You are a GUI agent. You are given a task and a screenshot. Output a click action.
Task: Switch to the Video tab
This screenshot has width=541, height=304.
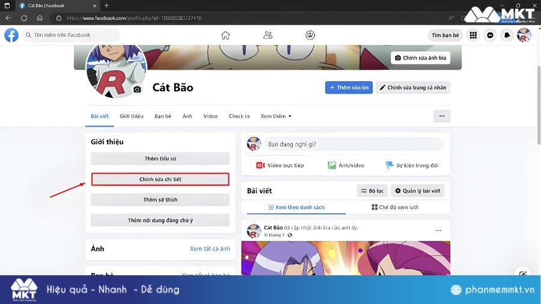point(210,116)
